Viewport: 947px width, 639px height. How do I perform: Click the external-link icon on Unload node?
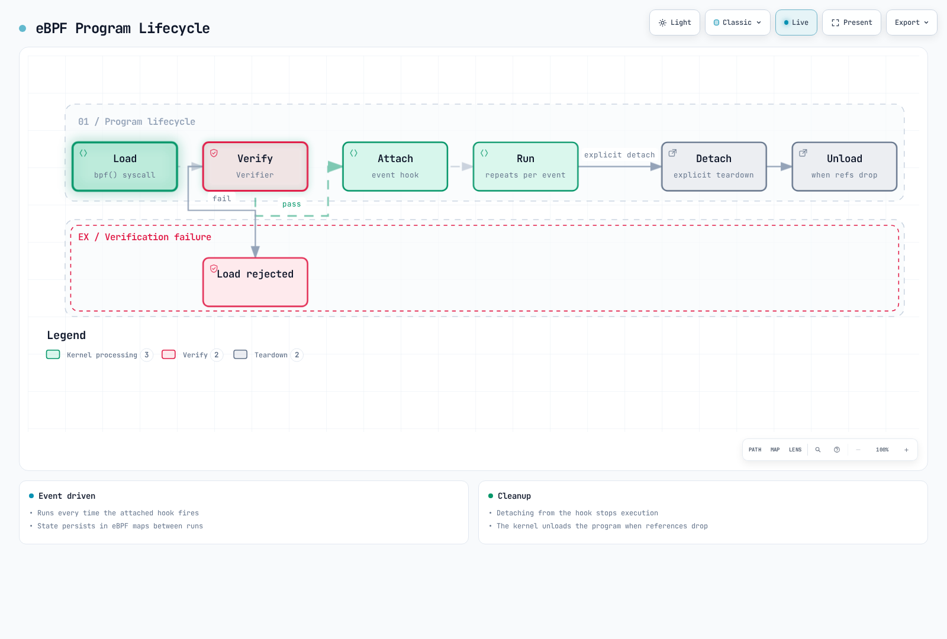point(803,153)
